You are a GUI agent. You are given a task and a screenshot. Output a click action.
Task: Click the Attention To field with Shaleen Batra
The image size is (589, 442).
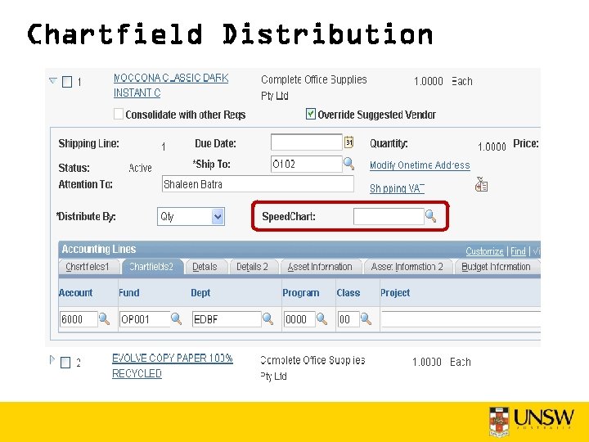click(258, 184)
